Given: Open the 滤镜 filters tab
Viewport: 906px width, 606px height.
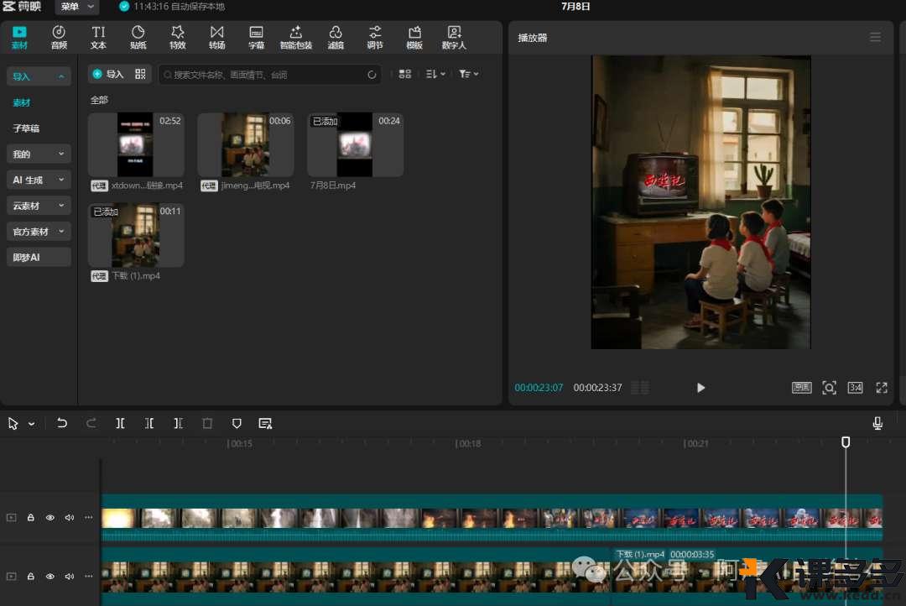Looking at the screenshot, I should [x=336, y=38].
